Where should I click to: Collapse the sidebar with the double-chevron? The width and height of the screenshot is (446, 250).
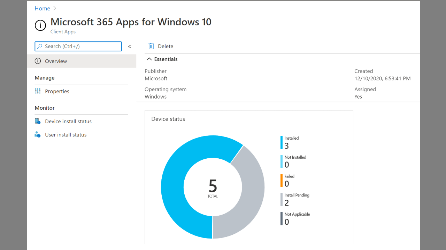click(x=130, y=47)
